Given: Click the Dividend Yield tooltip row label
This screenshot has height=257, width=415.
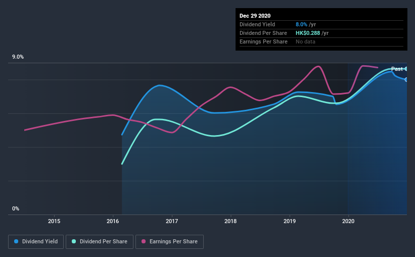Looking at the screenshot, I should tap(257, 24).
